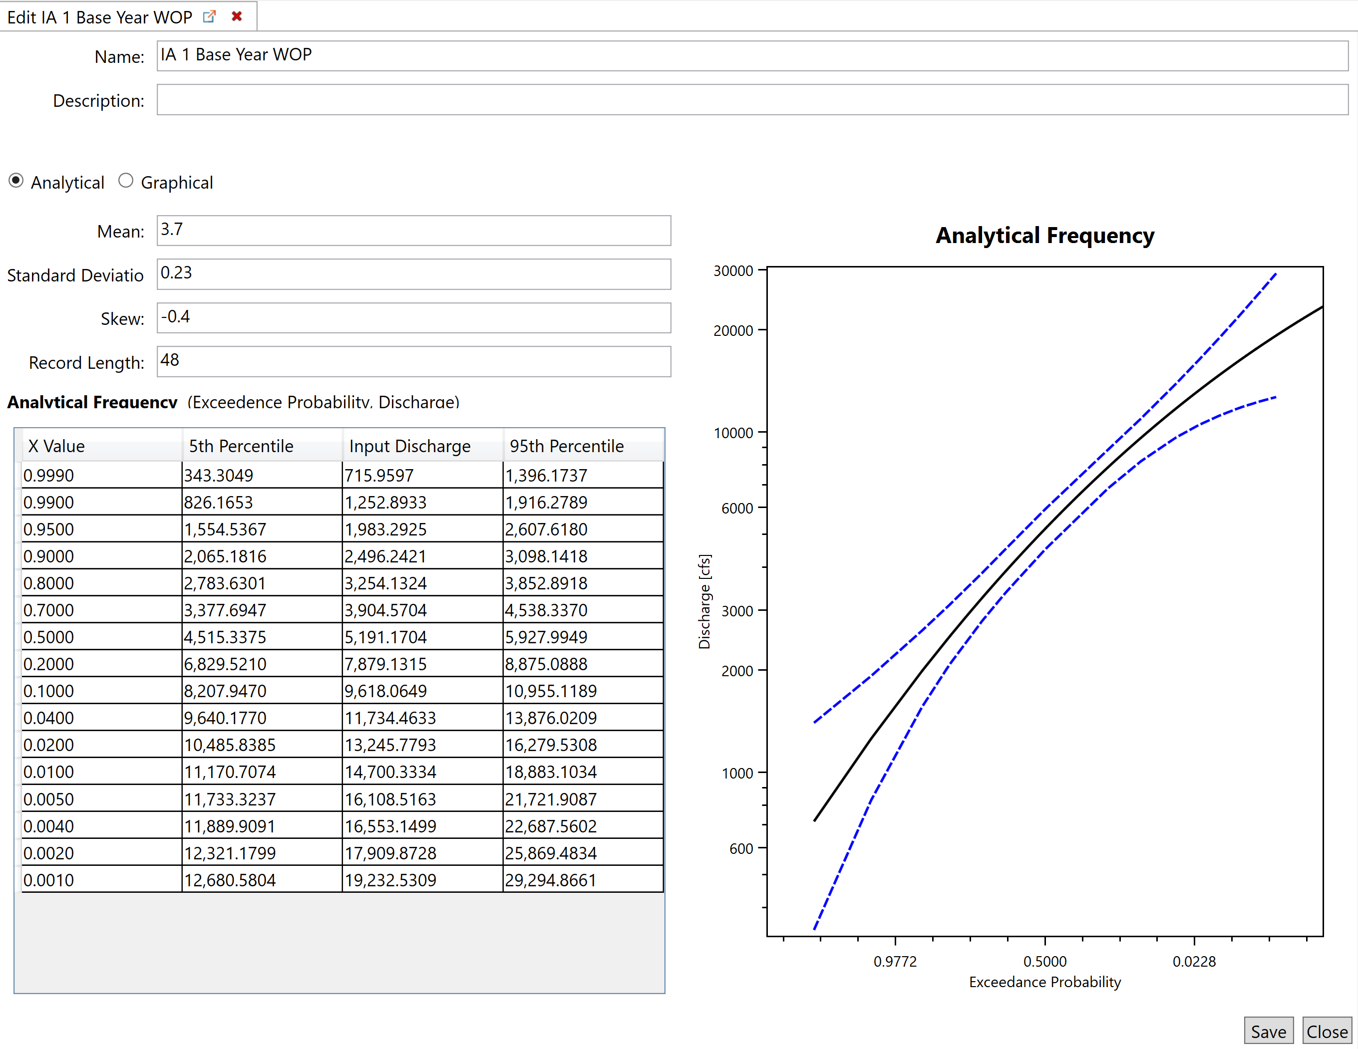Click the Discharge [cfs] axis label
The width and height of the screenshot is (1358, 1049).
[x=704, y=601]
